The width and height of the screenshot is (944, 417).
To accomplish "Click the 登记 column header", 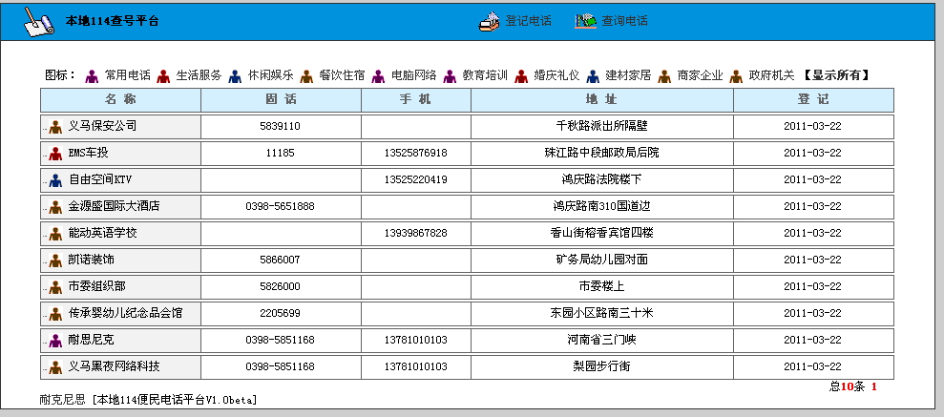I will tap(813, 100).
